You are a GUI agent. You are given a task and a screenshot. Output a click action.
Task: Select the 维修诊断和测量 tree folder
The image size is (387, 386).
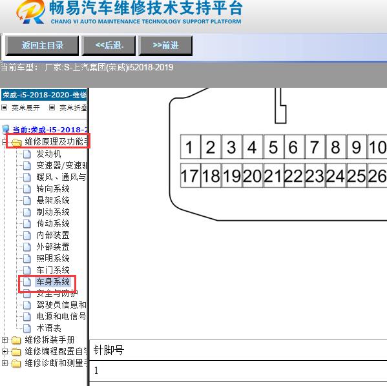point(56,363)
